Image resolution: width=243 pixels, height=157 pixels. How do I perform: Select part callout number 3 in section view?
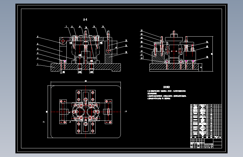click(38, 53)
